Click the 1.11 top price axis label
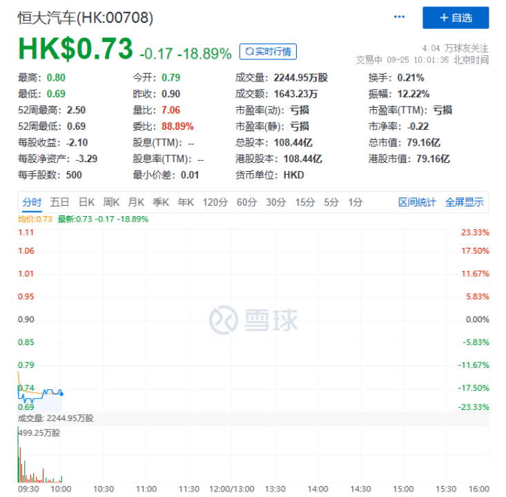506x497 pixels. click(26, 233)
